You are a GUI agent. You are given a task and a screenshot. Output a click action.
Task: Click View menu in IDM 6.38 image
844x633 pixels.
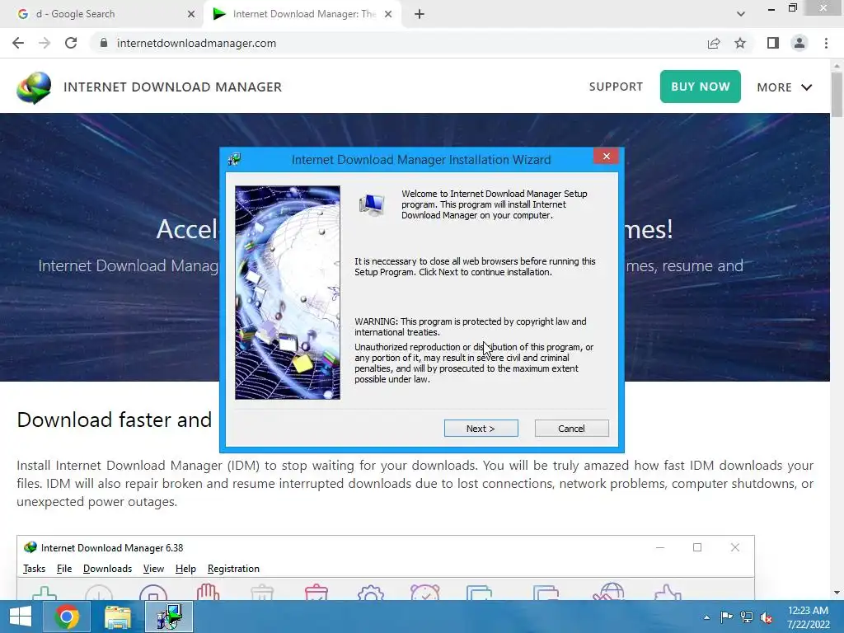[153, 569]
